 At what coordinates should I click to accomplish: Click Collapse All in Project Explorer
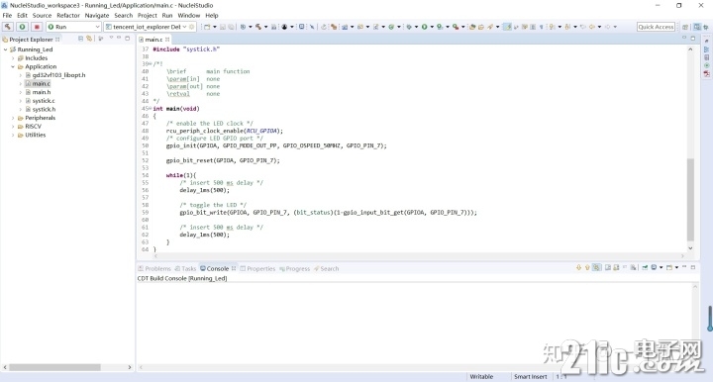pyautogui.click(x=80, y=39)
